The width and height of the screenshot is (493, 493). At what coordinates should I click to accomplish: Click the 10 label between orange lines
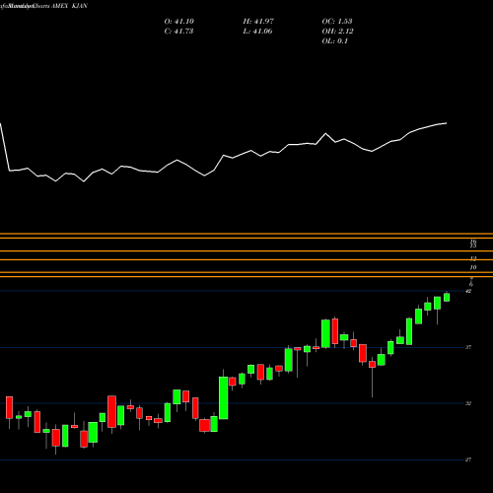coord(473,267)
